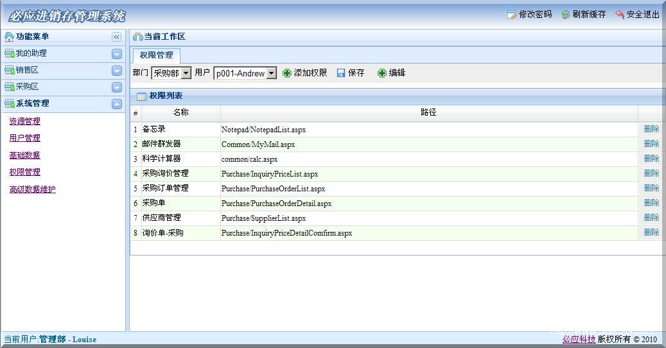This screenshot has height=348, width=666.
Task: Open 用户管理 in the sidebar
Action: 24,138
